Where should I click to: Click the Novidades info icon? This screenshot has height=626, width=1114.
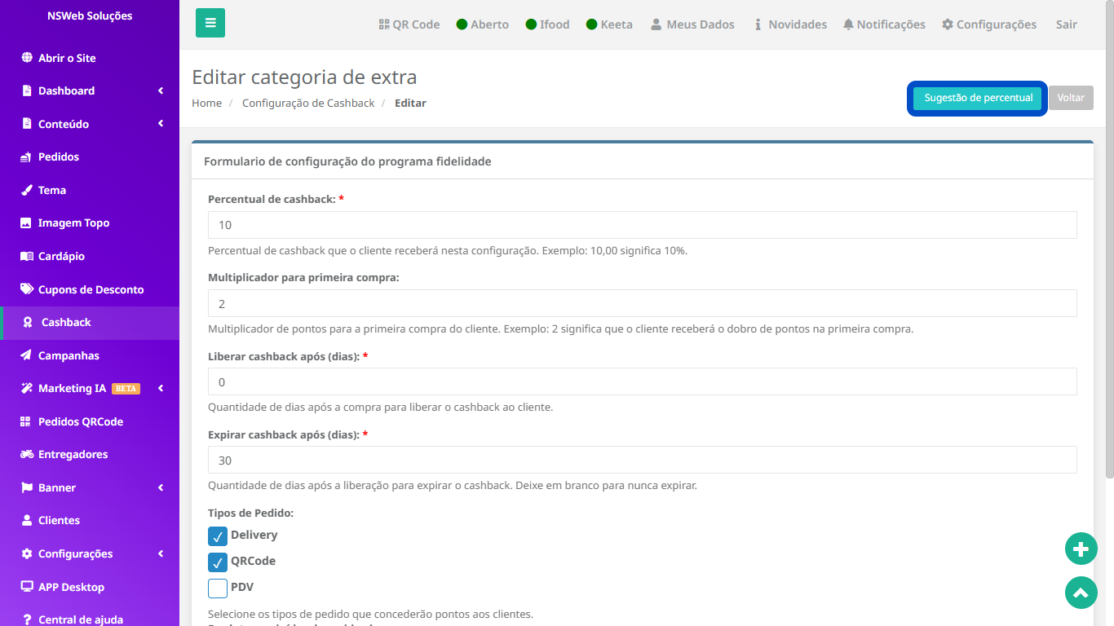click(758, 24)
